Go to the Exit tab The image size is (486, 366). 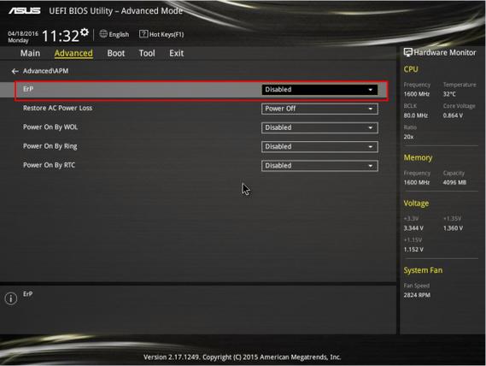coord(176,53)
